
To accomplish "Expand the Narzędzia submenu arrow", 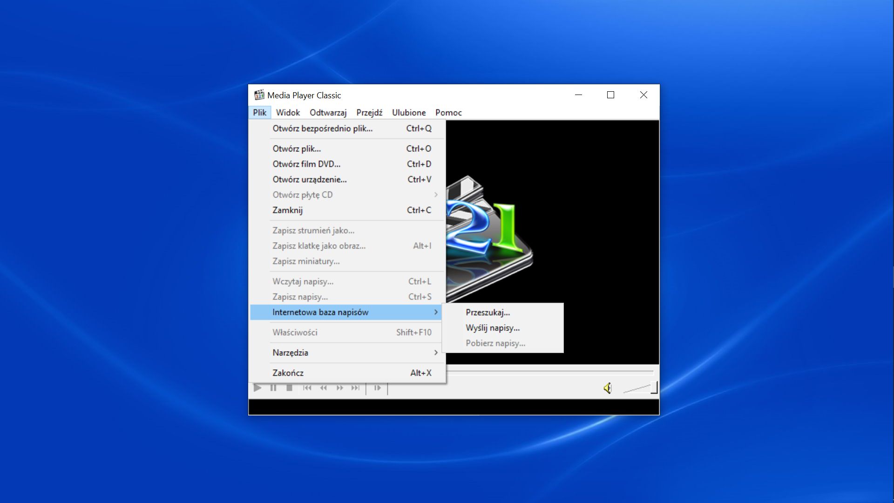I will pyautogui.click(x=436, y=353).
